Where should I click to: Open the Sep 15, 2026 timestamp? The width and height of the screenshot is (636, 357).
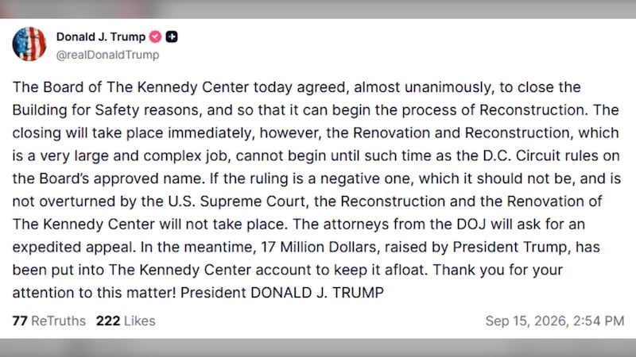(554, 321)
